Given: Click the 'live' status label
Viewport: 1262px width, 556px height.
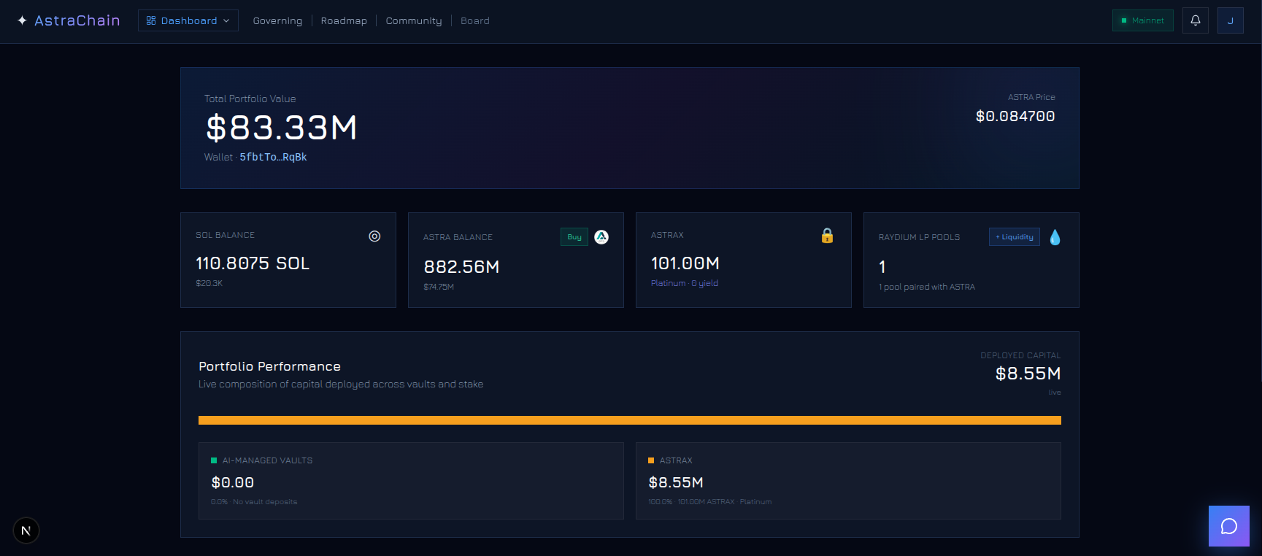Looking at the screenshot, I should pos(1055,393).
